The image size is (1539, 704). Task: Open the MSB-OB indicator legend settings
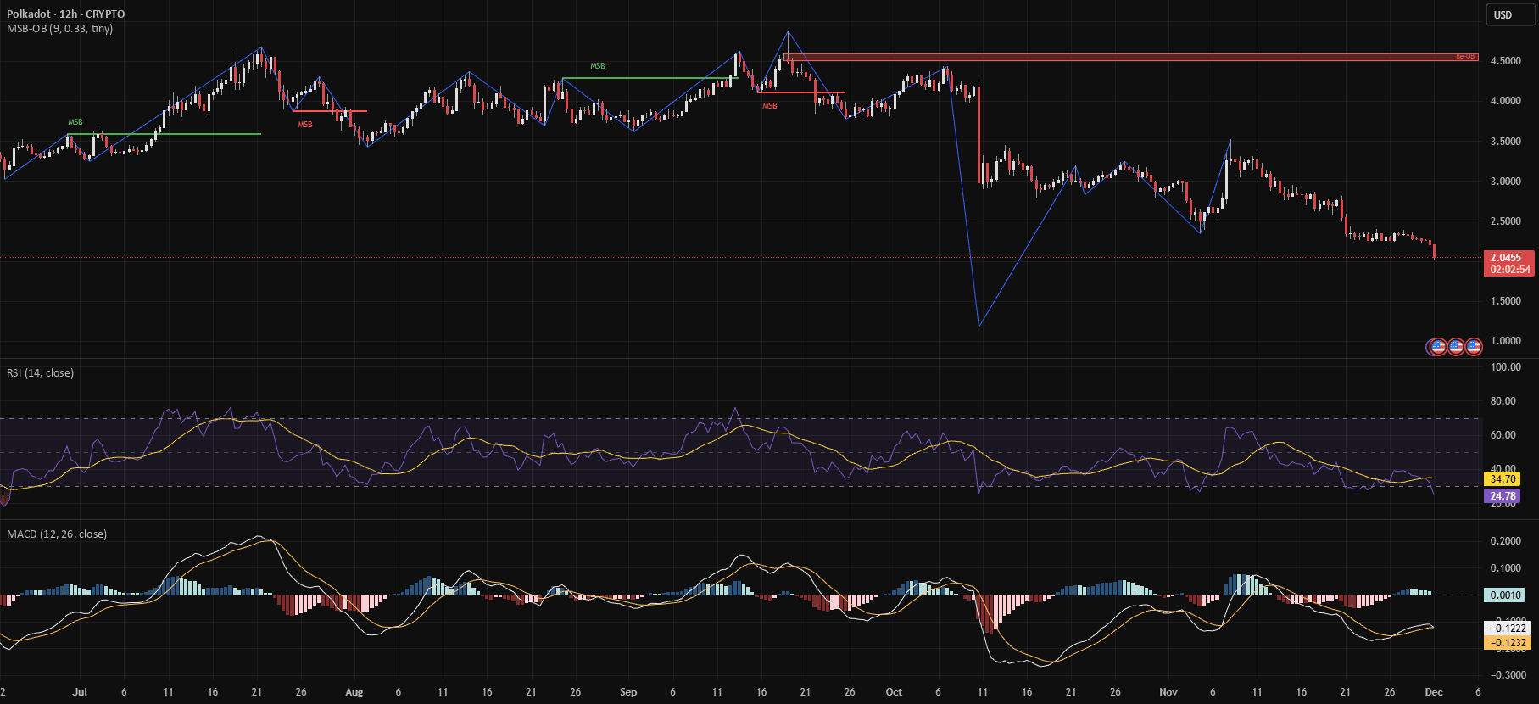[x=60, y=28]
